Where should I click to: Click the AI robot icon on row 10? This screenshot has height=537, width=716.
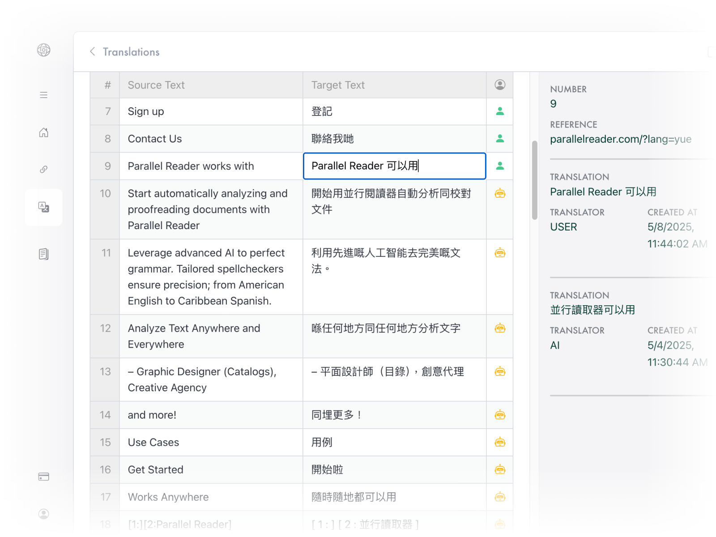[500, 193]
